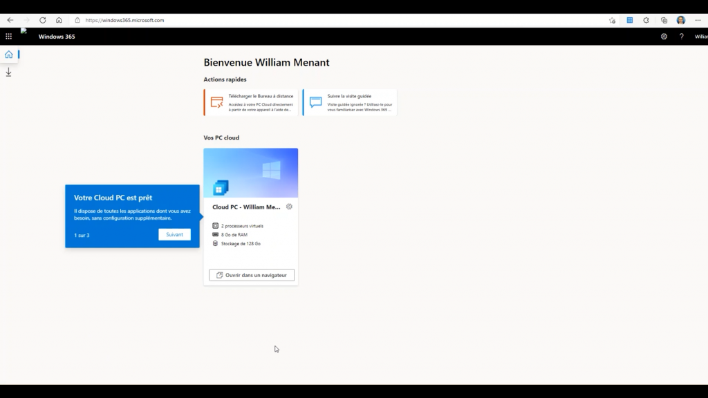Viewport: 708px width, 398px height.
Task: Open the Cloud PC card settings gear
Action: tap(289, 207)
